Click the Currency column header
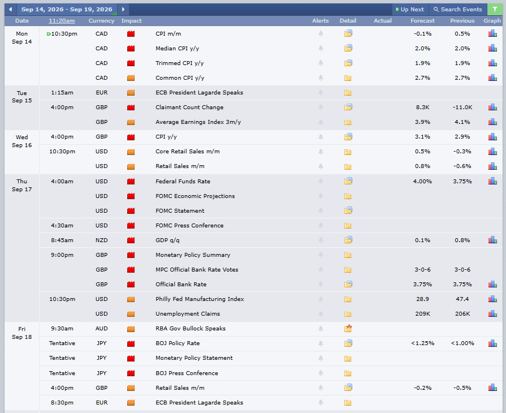 pyautogui.click(x=101, y=21)
